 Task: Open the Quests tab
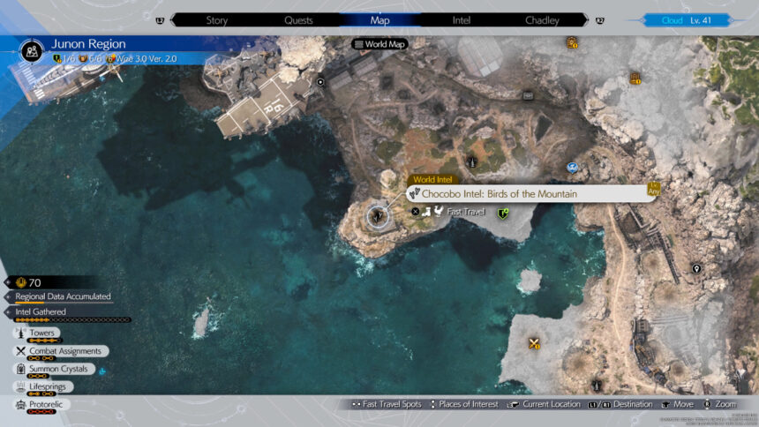298,19
